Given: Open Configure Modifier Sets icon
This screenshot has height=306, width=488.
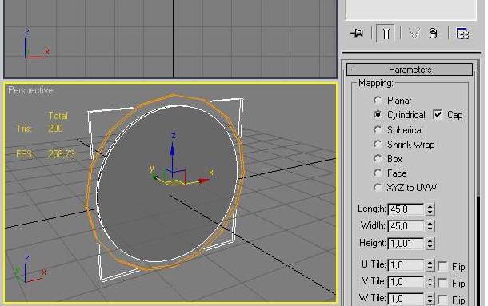Looking at the screenshot, I should tap(462, 33).
